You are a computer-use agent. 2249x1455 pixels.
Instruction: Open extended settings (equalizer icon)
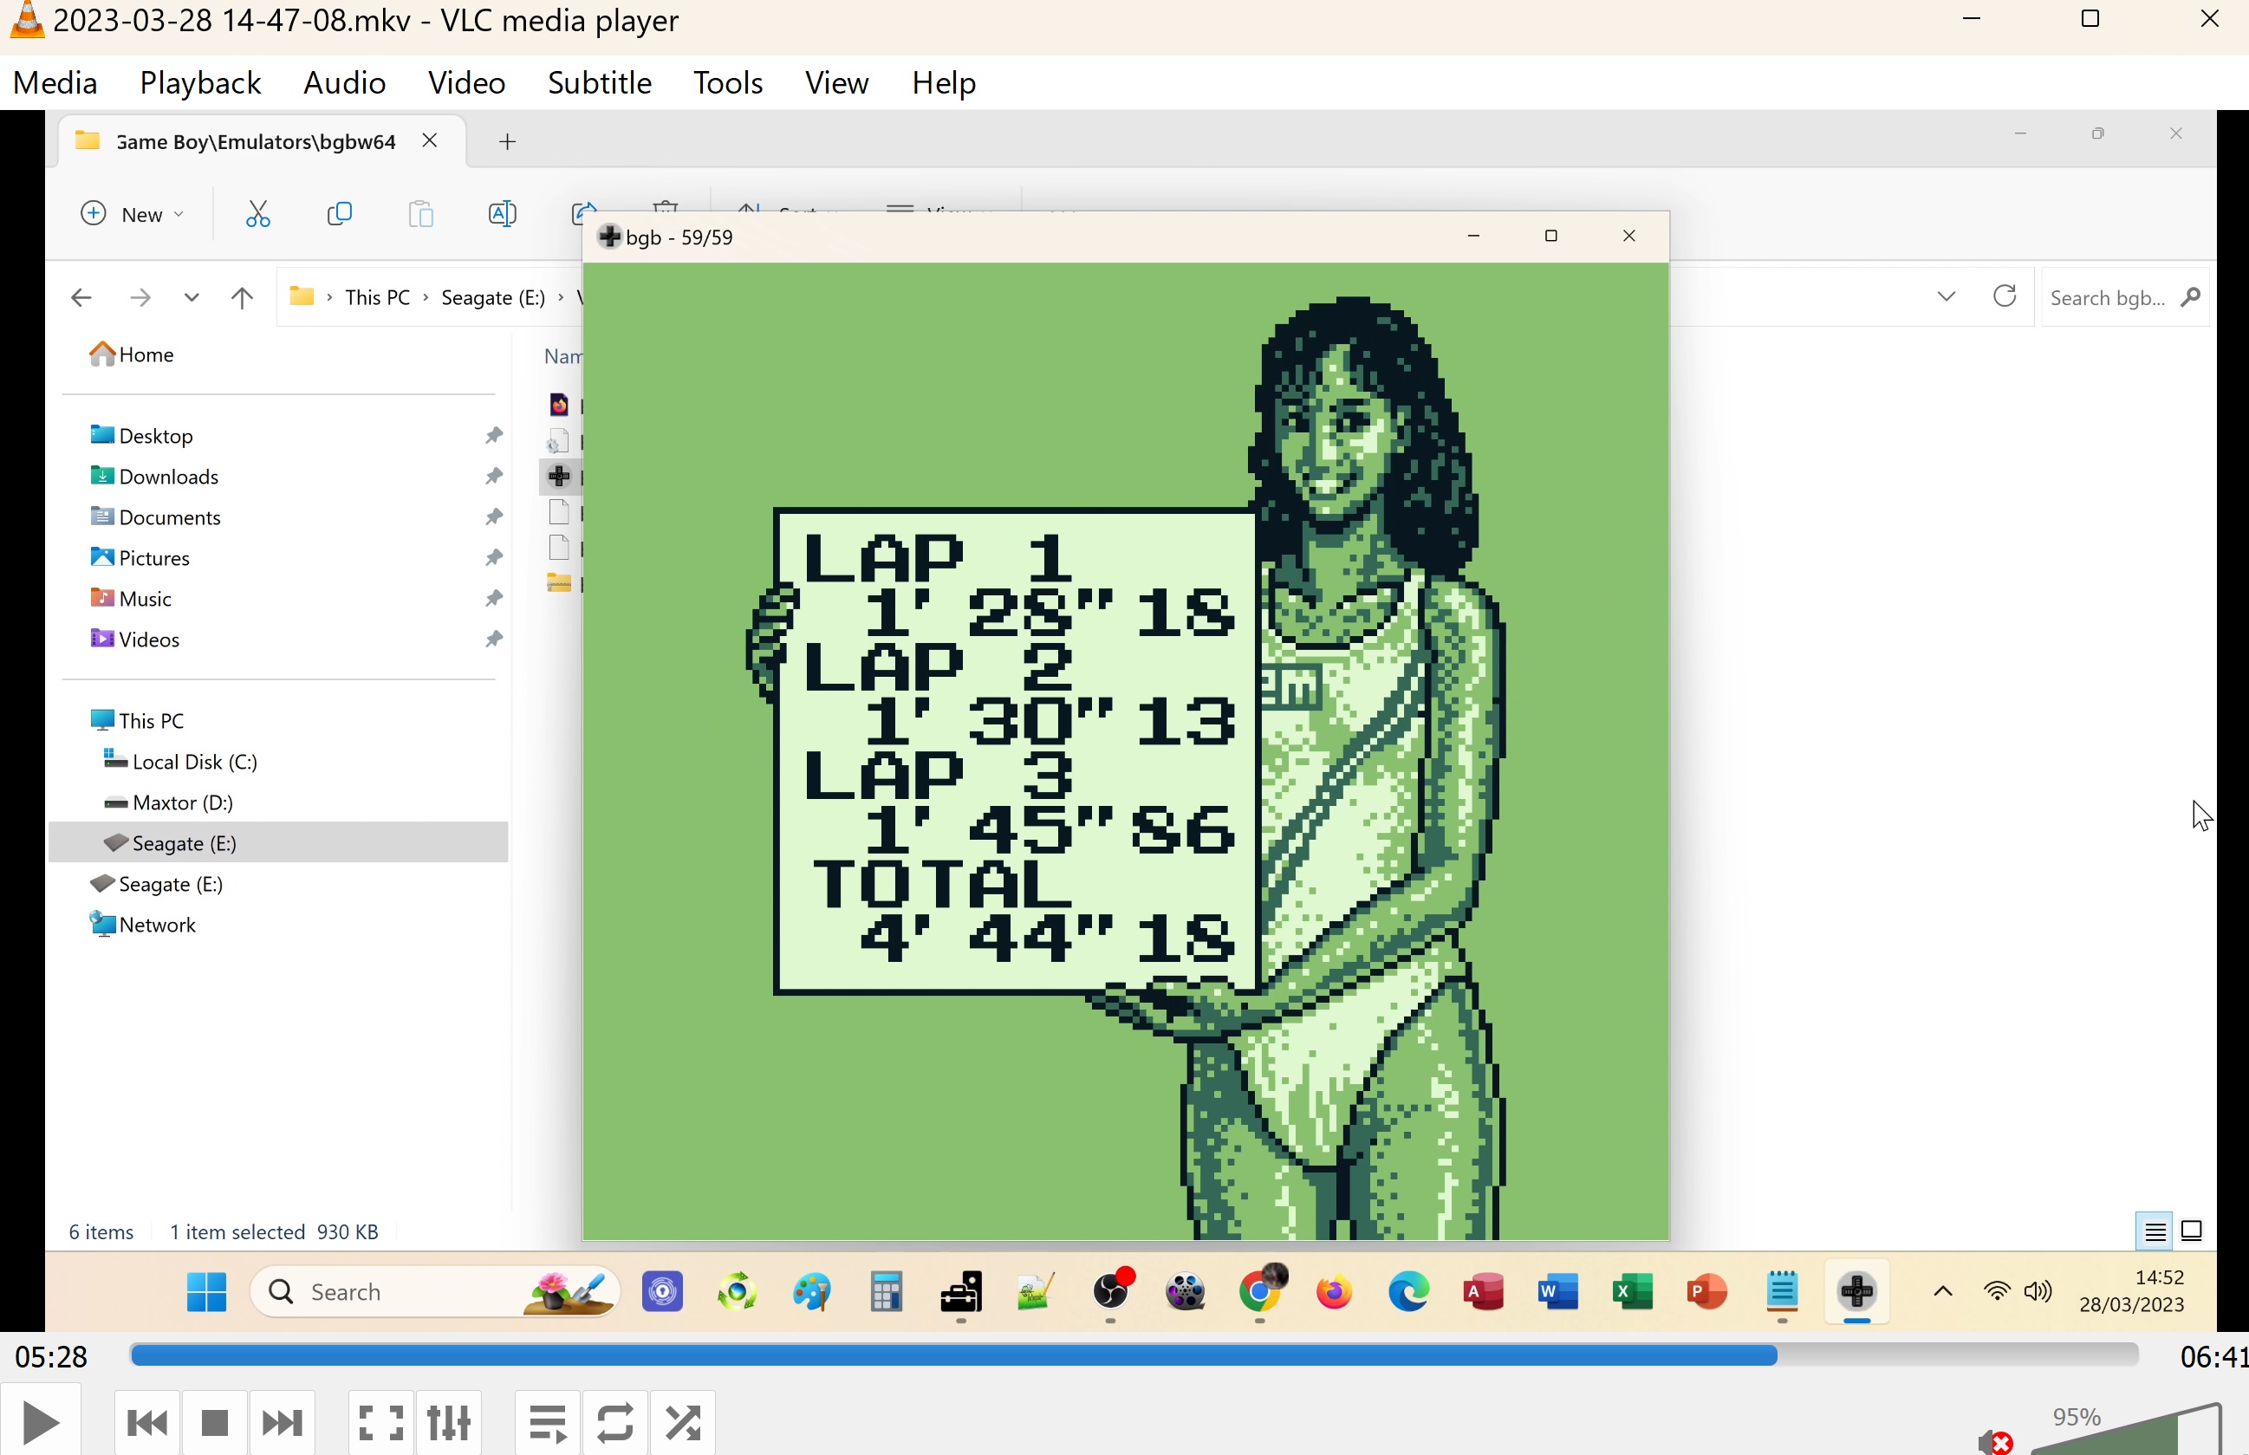(x=449, y=1422)
